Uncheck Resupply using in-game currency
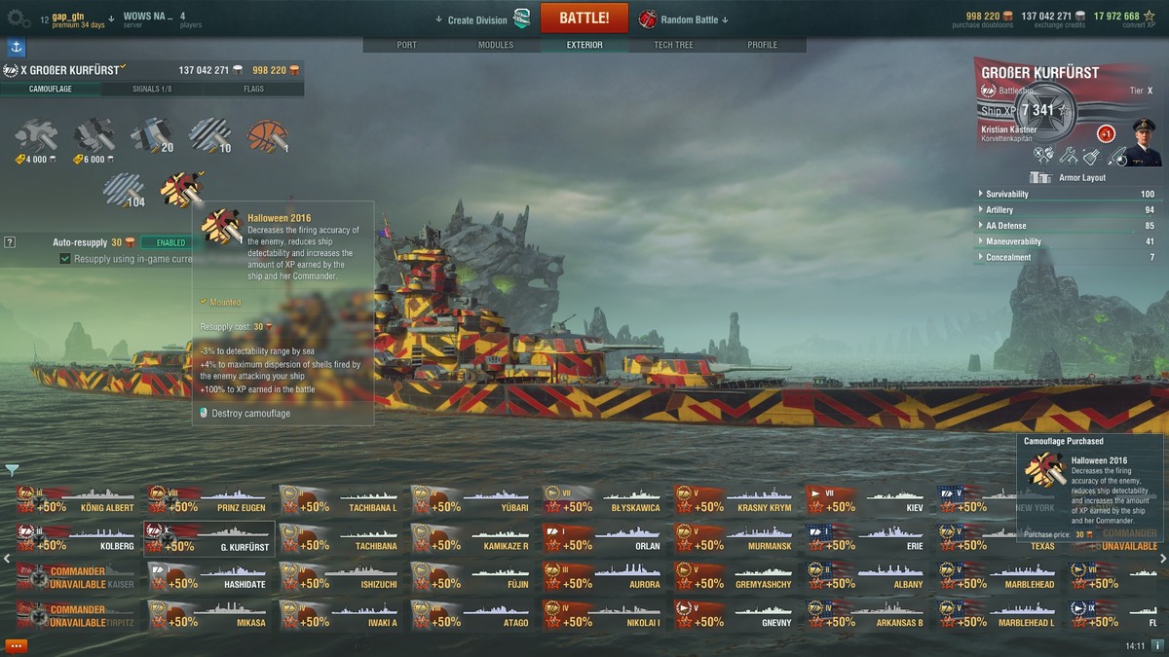1169x657 pixels. (x=65, y=259)
